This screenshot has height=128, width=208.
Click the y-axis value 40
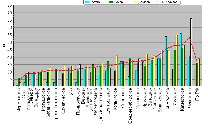point(10,57)
